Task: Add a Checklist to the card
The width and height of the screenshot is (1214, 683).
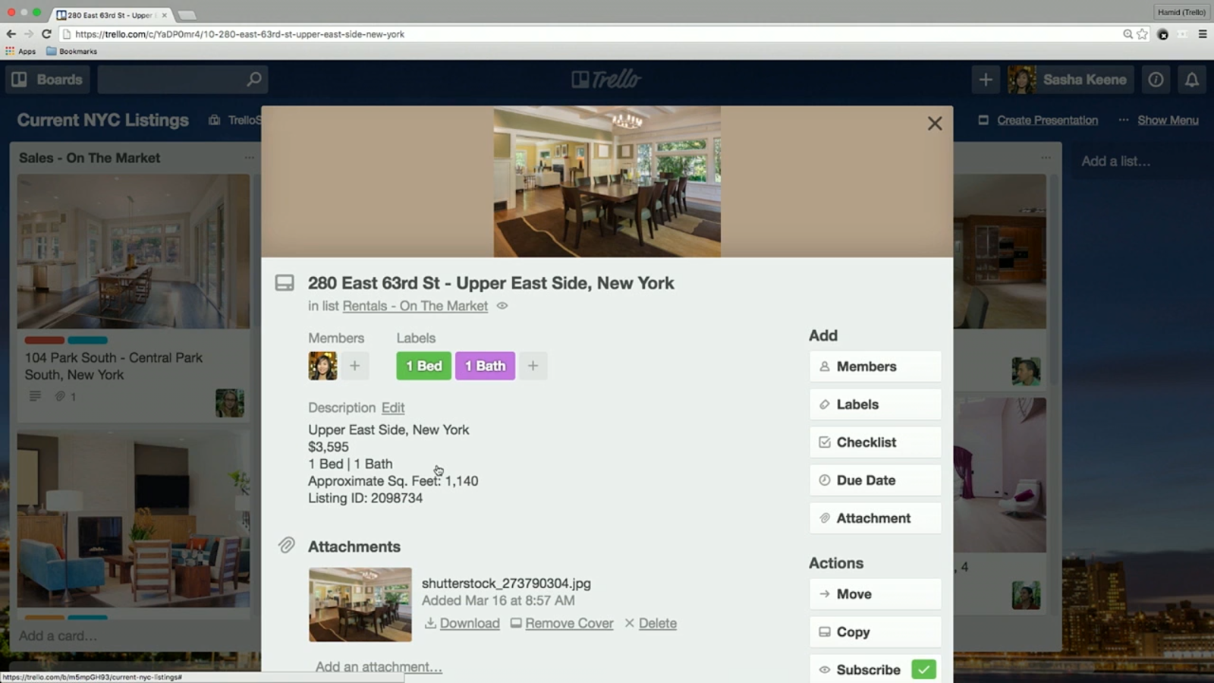Action: [875, 442]
